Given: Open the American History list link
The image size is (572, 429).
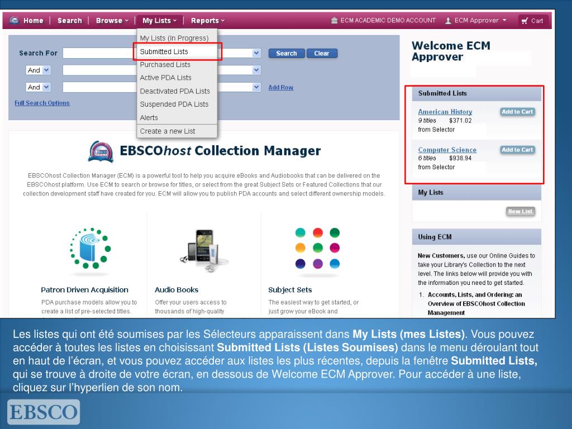Looking at the screenshot, I should [445, 112].
